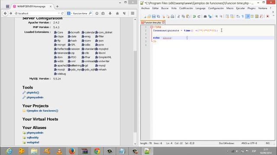Click the Paste clipboard icon
Screen dimensions: 277x155
point(188,16)
